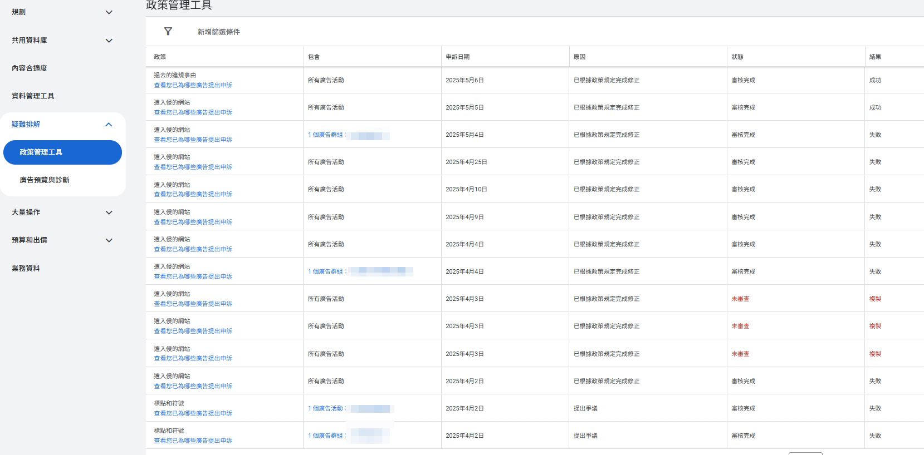Click the date 2025年4月10日
This screenshot has width=924, height=455.
click(466, 189)
